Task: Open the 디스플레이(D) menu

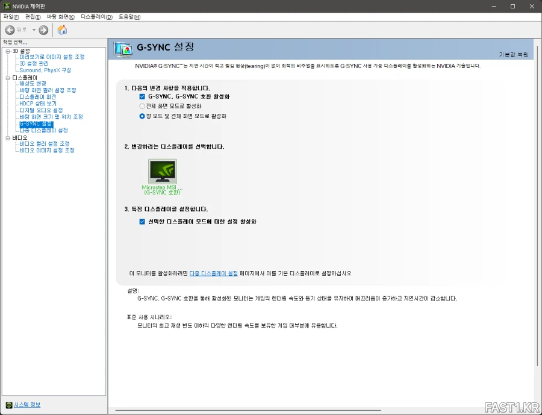Action: 97,17
